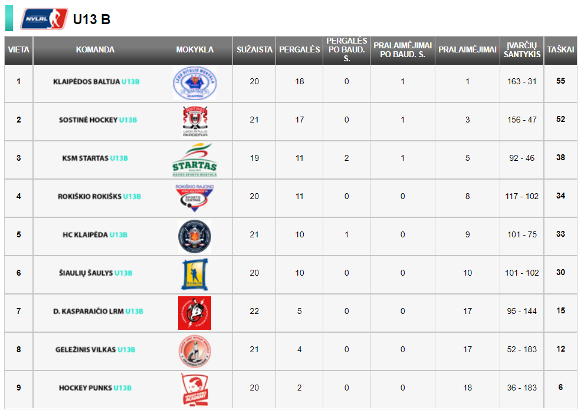Follow the KSM Startas U13B link
Image resolution: width=584 pixels, height=417 pixels.
[95, 158]
